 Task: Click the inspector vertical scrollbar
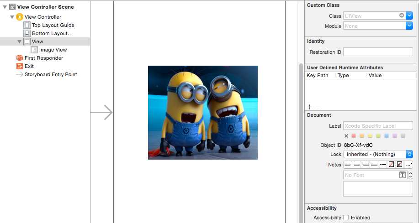[x=301, y=143]
